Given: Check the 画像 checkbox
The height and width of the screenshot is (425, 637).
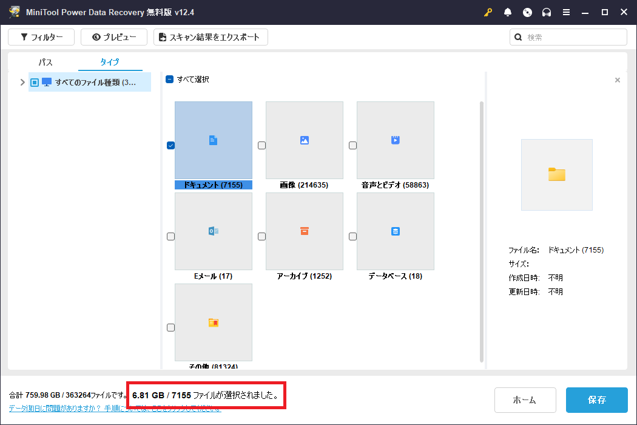Looking at the screenshot, I should (261, 145).
